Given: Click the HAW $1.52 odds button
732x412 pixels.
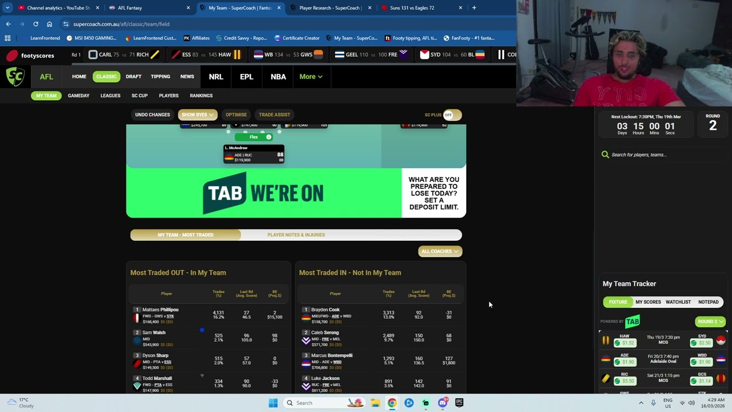Looking at the screenshot, I should pyautogui.click(x=624, y=343).
